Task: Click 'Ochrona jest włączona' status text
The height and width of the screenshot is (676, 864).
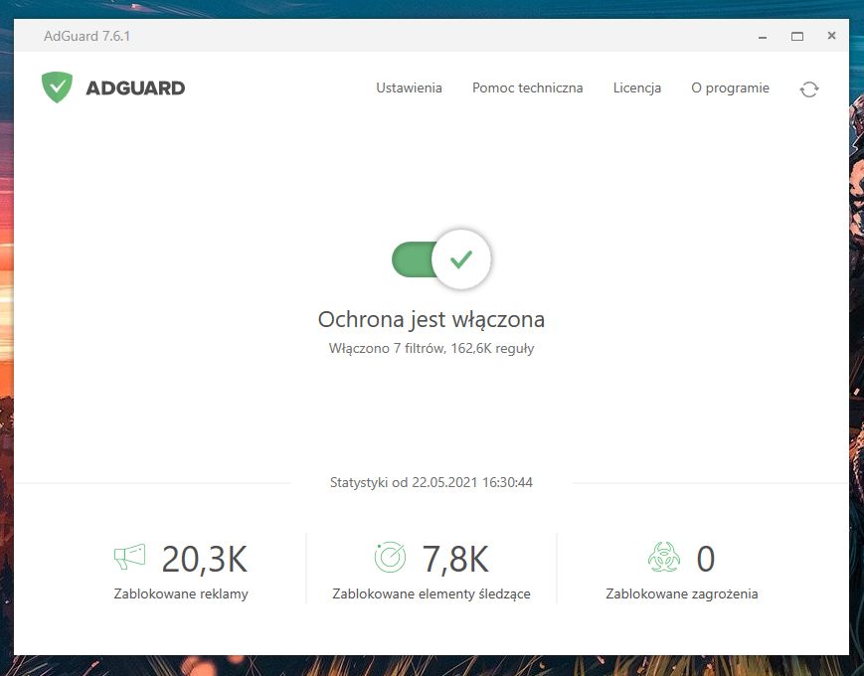Action: pyautogui.click(x=432, y=319)
